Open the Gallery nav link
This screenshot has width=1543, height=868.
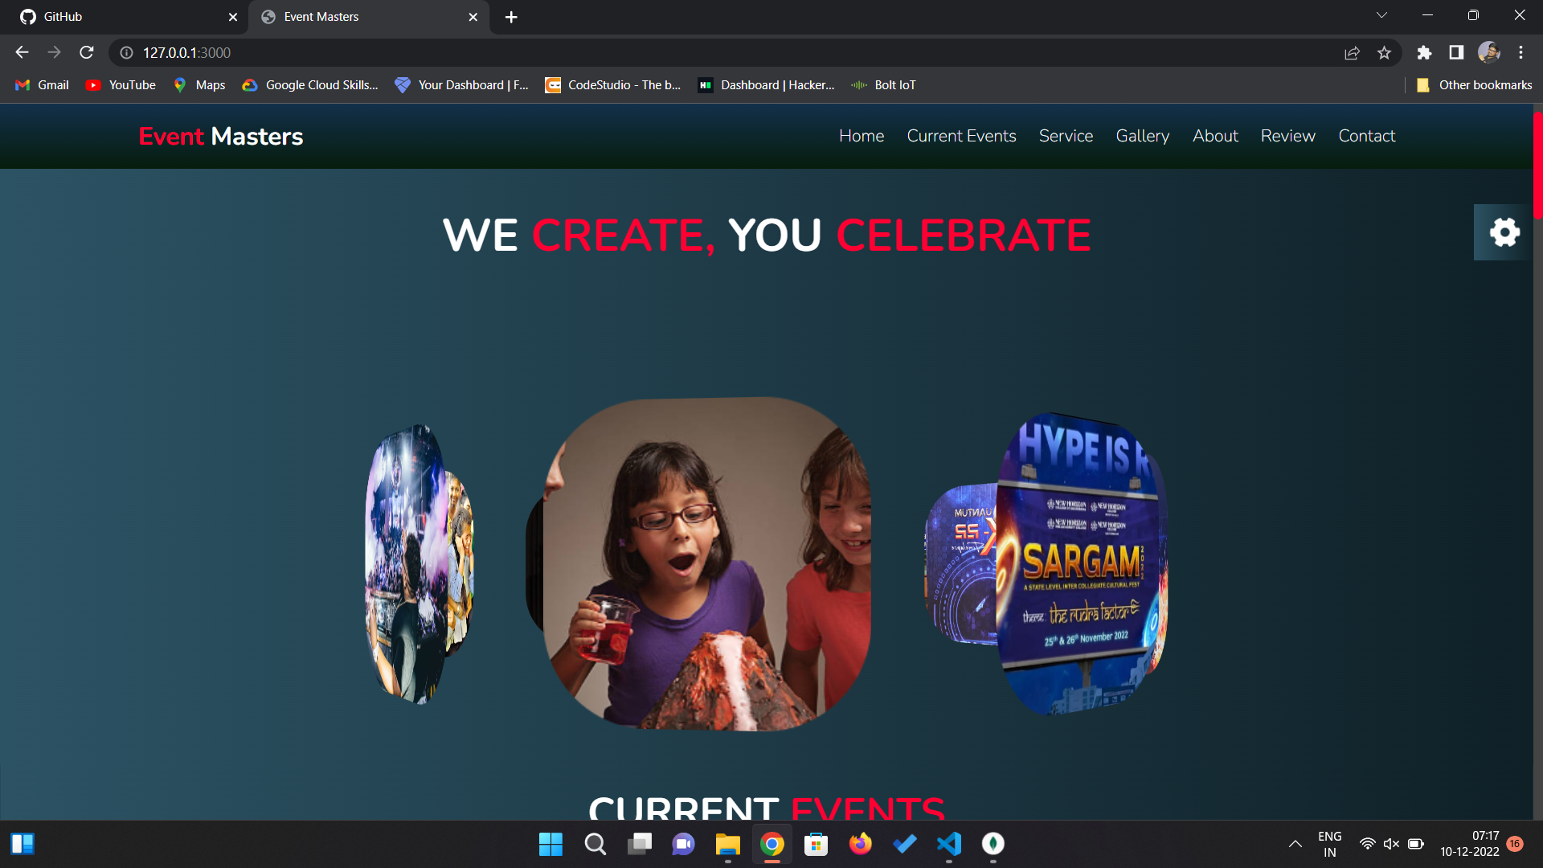coord(1142,136)
